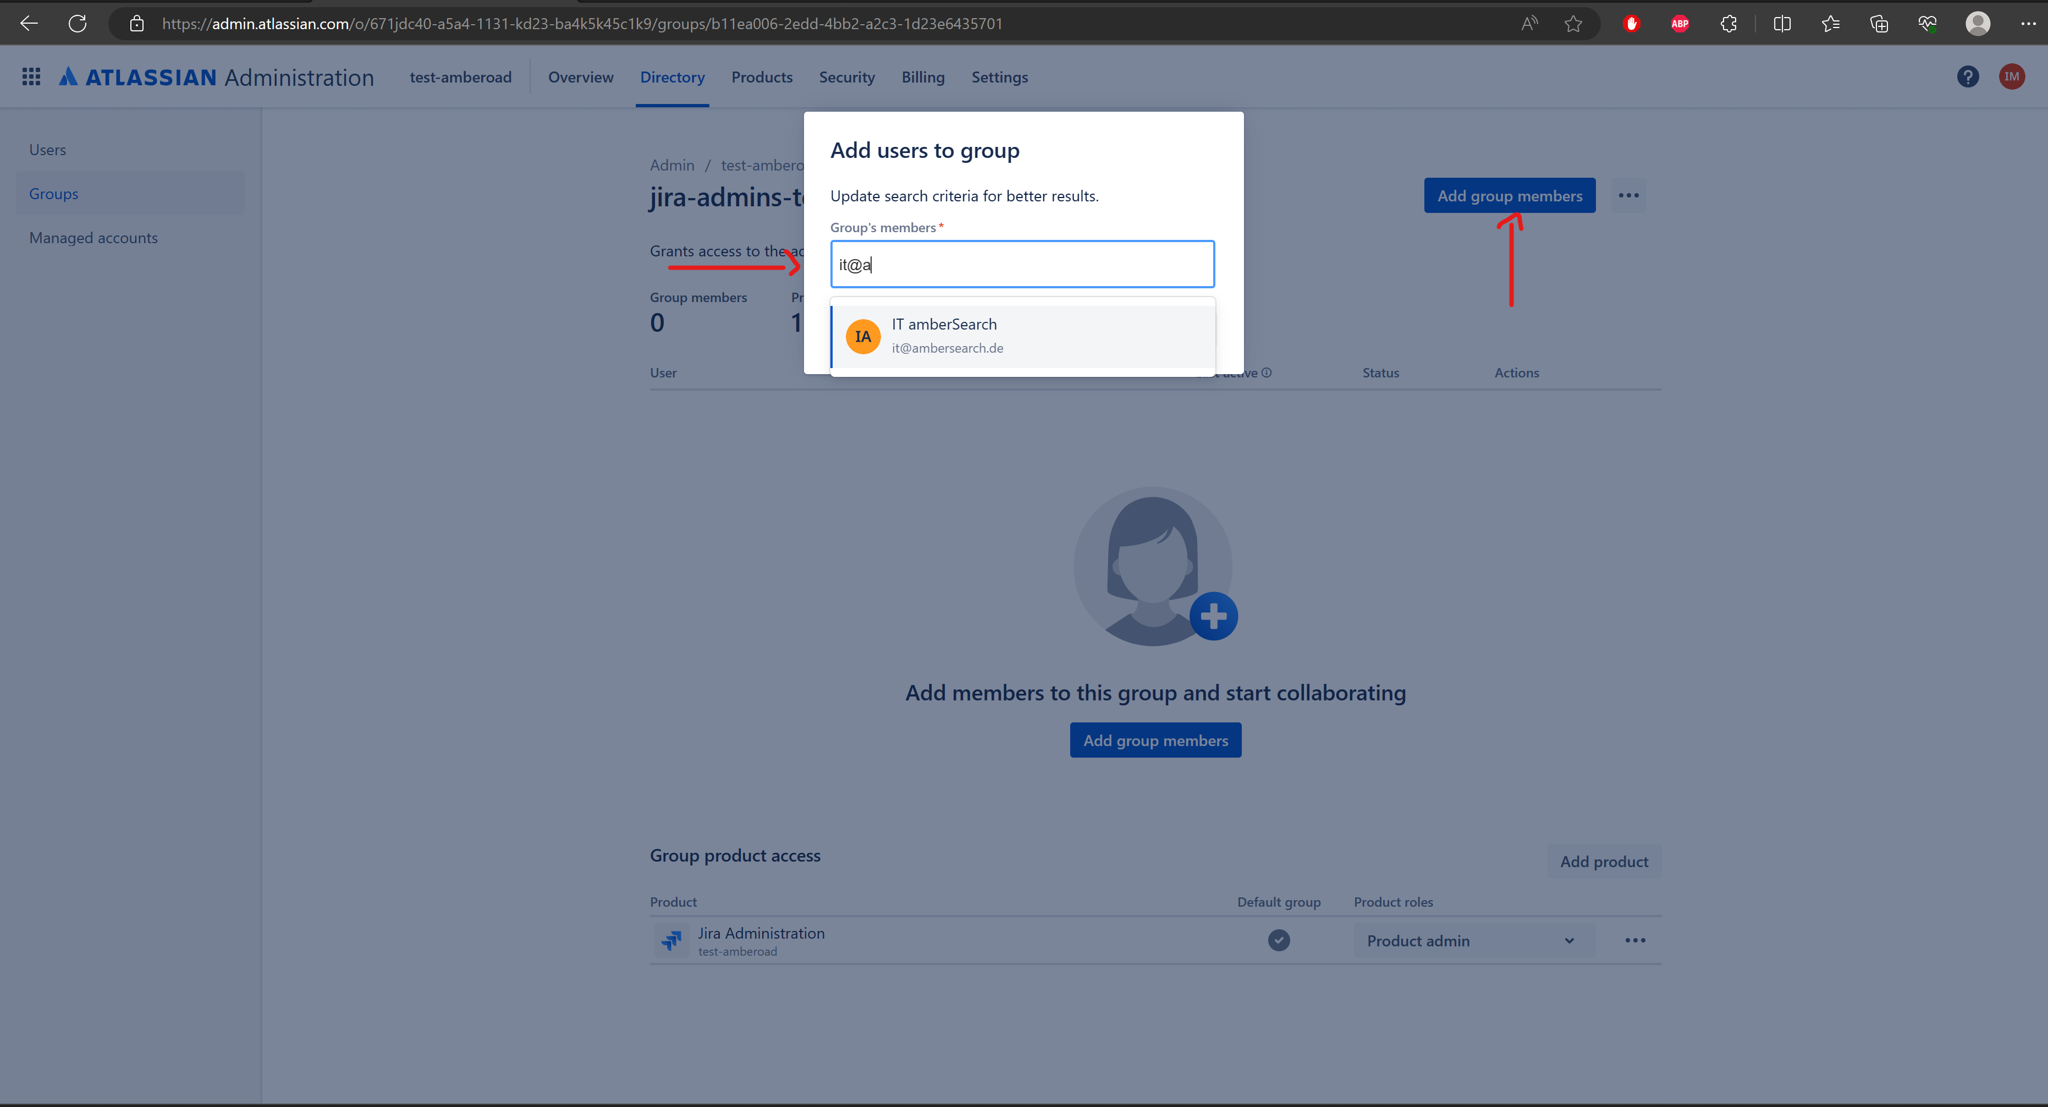This screenshot has width=2048, height=1107.
Task: Go back to the previous page
Action: pos(29,24)
